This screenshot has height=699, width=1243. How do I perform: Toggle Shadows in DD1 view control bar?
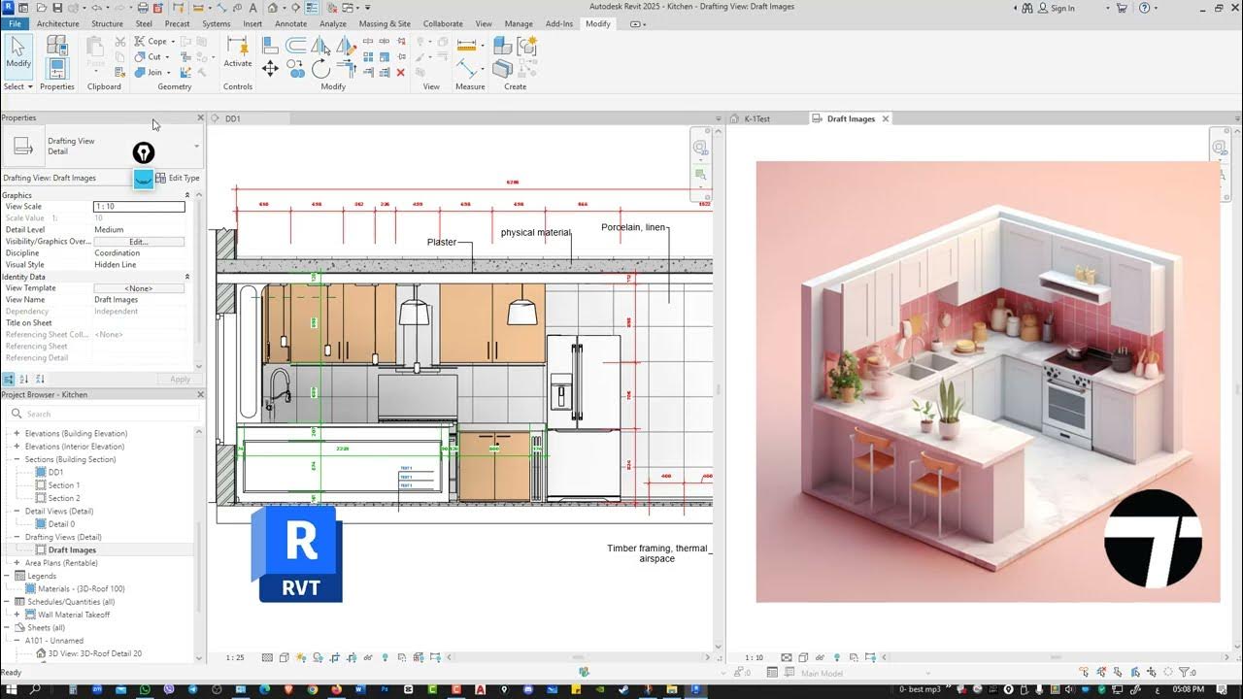[x=318, y=657]
